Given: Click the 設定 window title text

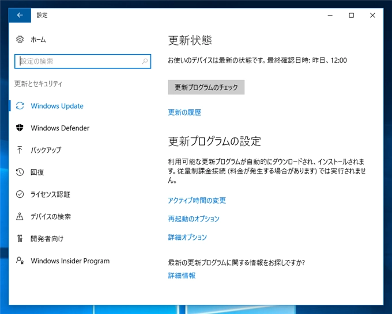Looking at the screenshot, I should 42,15.
